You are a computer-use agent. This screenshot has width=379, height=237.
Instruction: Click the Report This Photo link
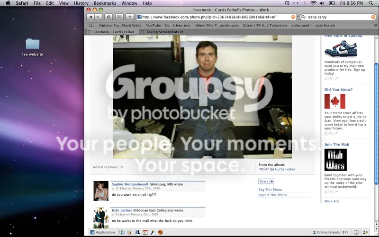[272, 195]
